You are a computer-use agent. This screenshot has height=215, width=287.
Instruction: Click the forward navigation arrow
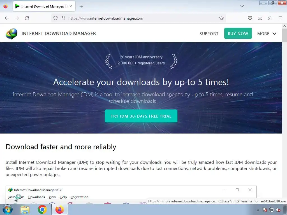[17, 18]
